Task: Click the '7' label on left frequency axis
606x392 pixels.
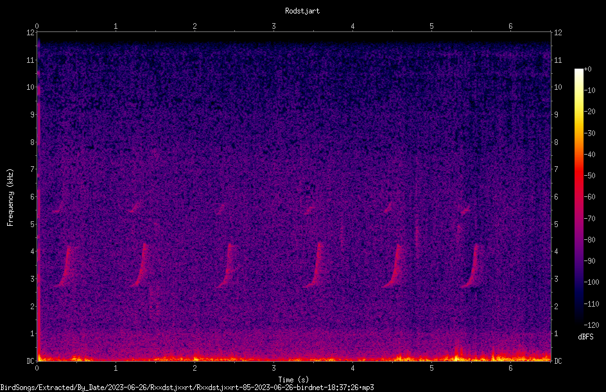Action: point(33,169)
